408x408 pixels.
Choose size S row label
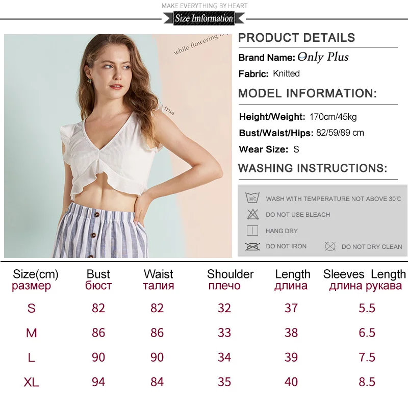32,308
